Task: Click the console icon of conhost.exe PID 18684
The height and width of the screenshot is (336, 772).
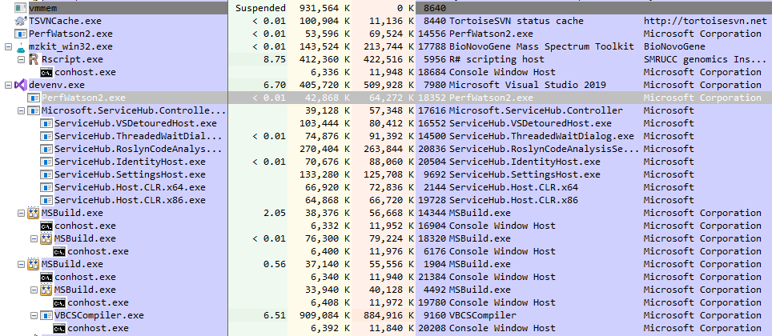Action: click(x=46, y=72)
